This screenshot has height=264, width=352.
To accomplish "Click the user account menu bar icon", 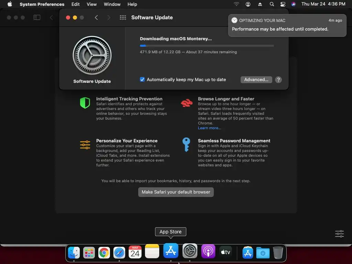I will pyautogui.click(x=248, y=4).
